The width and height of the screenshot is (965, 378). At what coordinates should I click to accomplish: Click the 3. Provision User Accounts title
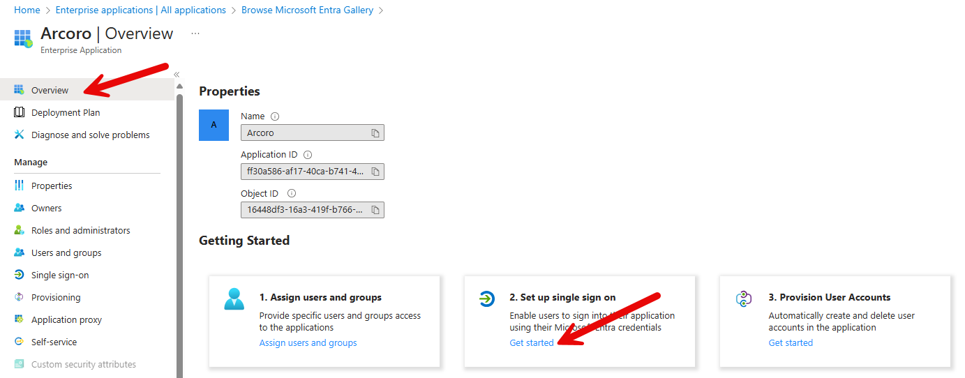click(830, 297)
